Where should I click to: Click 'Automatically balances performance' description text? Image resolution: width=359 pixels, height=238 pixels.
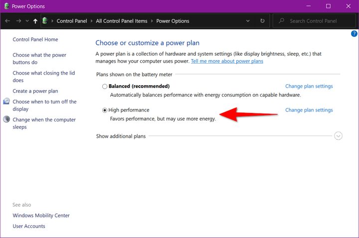[205, 95]
